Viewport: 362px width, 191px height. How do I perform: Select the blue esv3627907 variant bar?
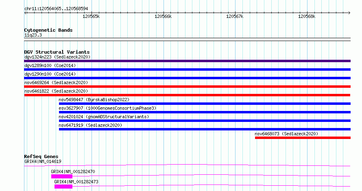(x=205, y=112)
